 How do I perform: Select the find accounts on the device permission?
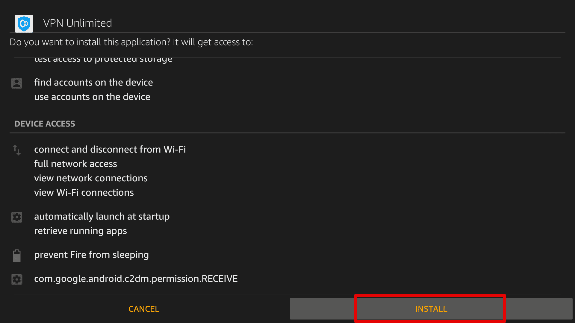(93, 82)
